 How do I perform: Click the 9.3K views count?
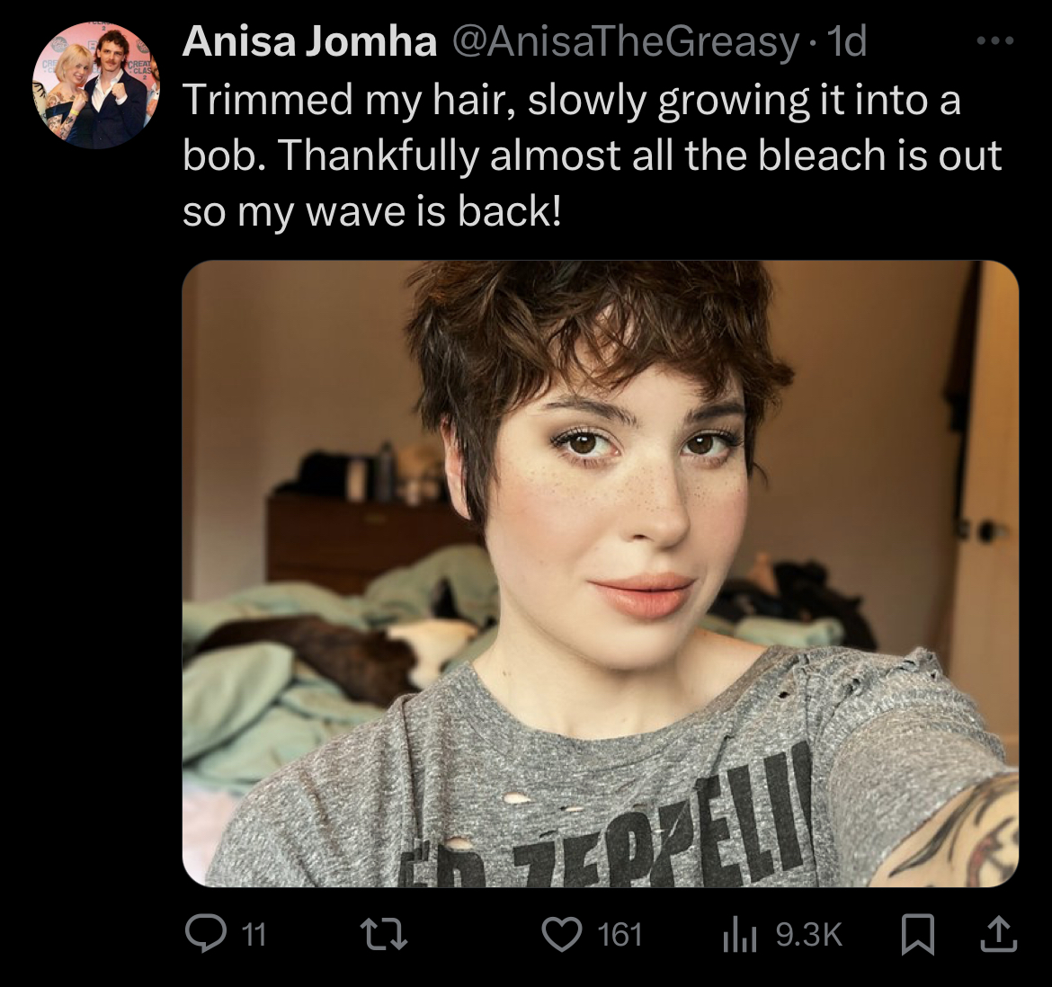[x=808, y=935]
